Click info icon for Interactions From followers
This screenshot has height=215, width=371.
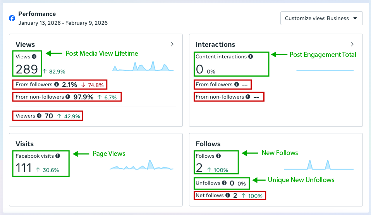click(236, 84)
